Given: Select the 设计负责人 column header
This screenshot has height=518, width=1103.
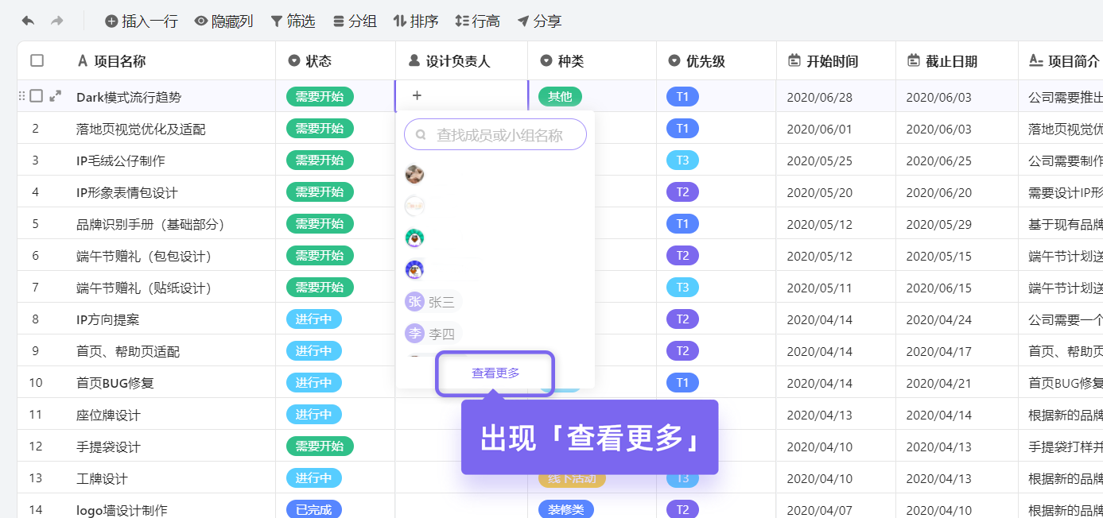Looking at the screenshot, I should pos(461,61).
